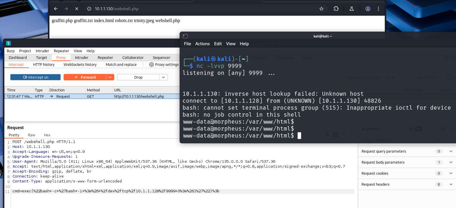
Task: Sort intercept table by Time column
Action: pos(19,90)
